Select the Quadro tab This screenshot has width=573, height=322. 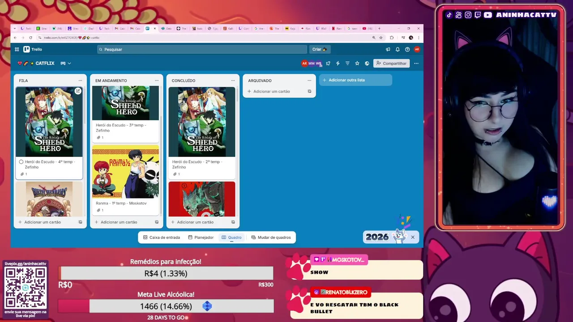click(232, 237)
